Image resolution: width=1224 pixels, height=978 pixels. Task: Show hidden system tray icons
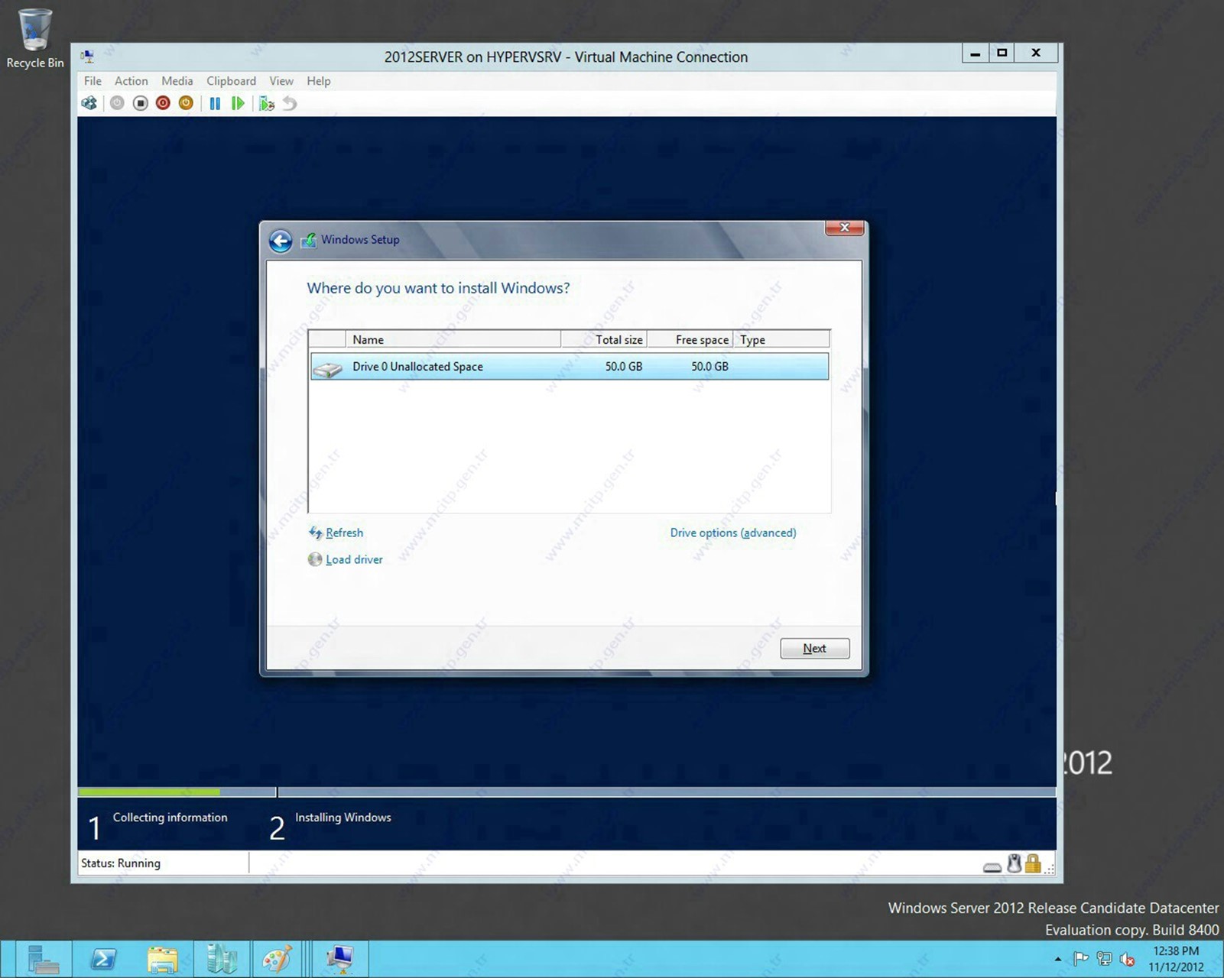pyautogui.click(x=1058, y=959)
